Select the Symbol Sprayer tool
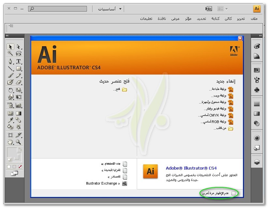Image resolution: width=268 pixels, height=208 pixels. pos(10,105)
